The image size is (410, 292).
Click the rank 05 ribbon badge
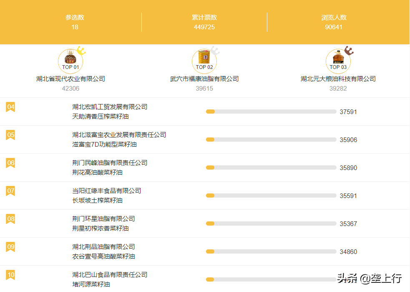(10, 135)
